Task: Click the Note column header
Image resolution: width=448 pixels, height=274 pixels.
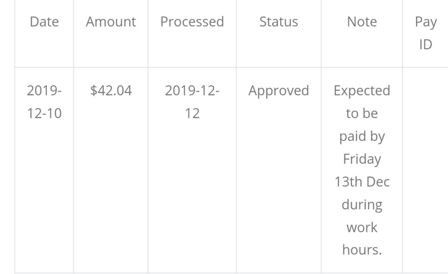Action: click(x=362, y=22)
